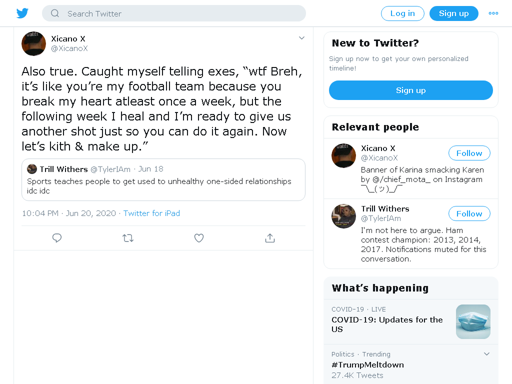
Task: Click the Log in button
Action: pyautogui.click(x=402, y=13)
